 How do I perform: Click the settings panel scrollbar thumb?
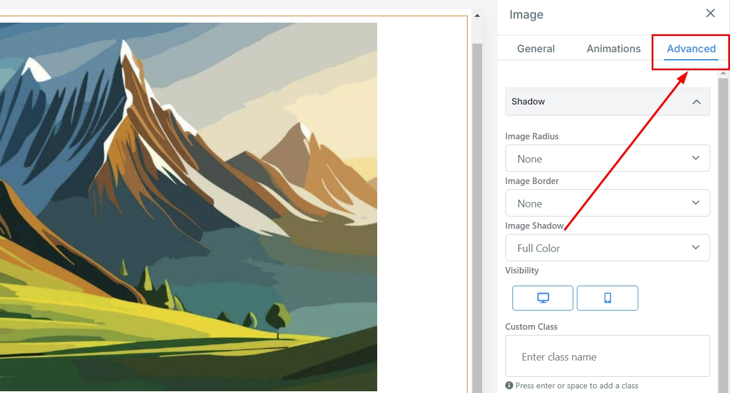point(723,232)
